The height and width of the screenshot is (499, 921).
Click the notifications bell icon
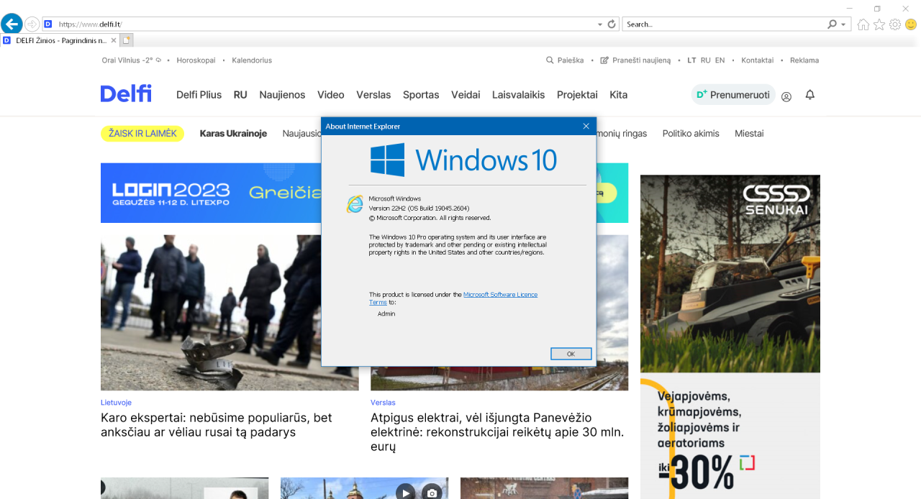point(810,95)
